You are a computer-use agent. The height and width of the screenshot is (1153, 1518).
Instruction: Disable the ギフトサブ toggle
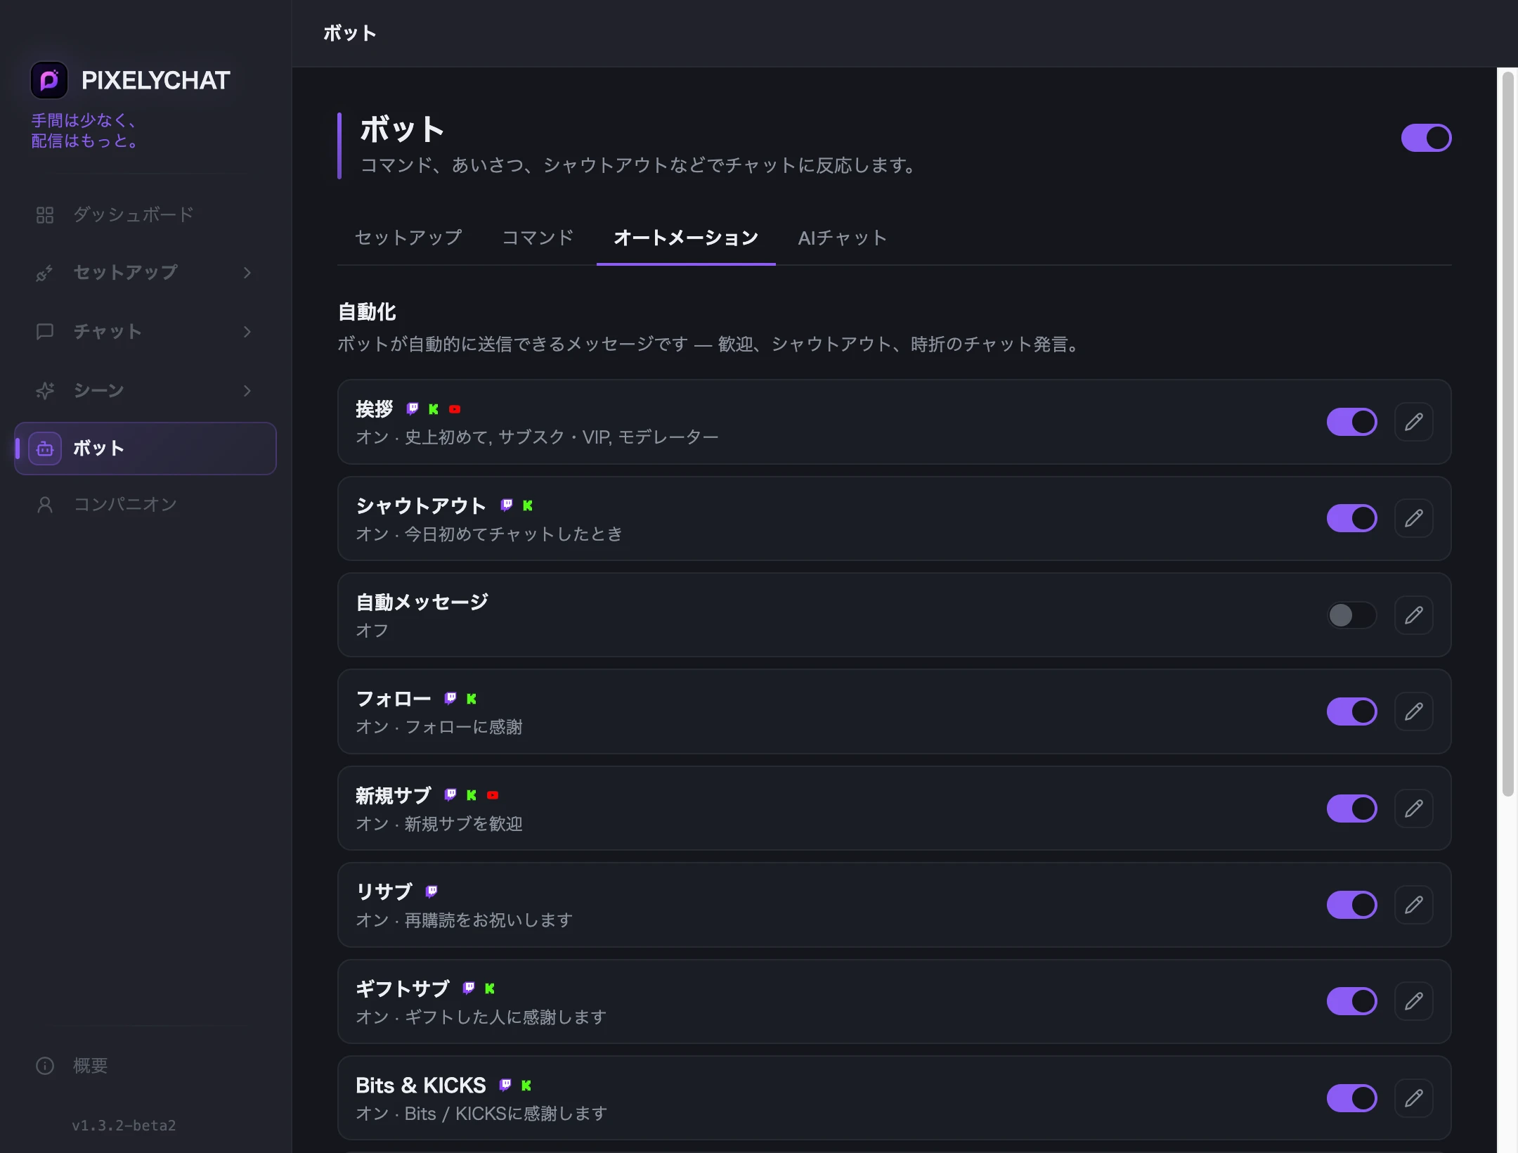point(1351,1001)
